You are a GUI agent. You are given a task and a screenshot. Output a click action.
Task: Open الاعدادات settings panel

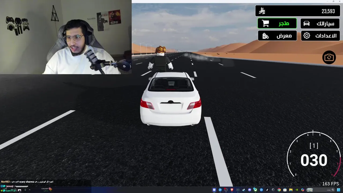pyautogui.click(x=320, y=36)
